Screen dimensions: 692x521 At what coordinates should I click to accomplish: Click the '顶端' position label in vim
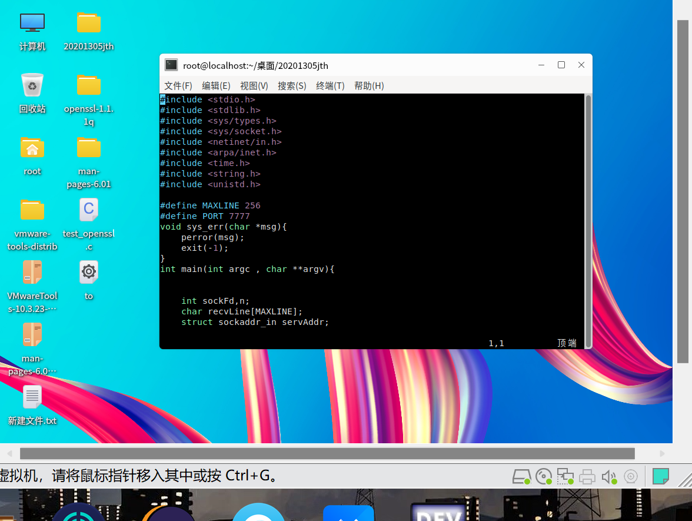pyautogui.click(x=567, y=343)
